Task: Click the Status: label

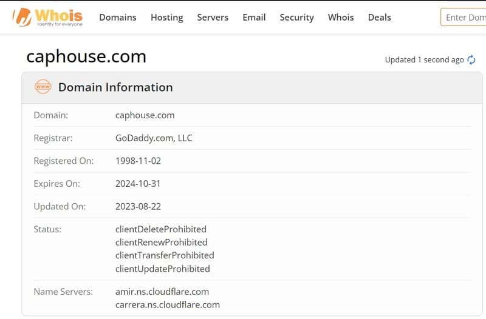Action: tap(47, 229)
